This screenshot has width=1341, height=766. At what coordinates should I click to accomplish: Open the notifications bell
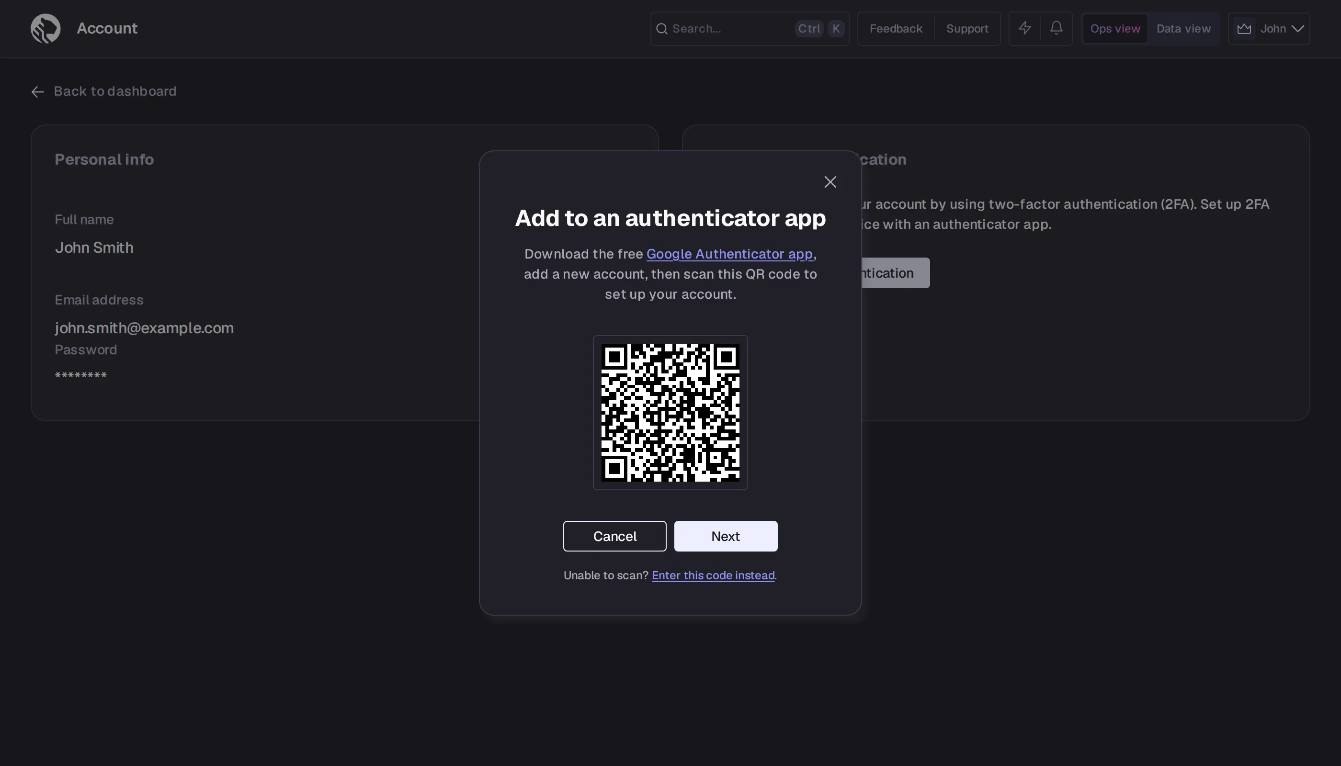[1056, 28]
